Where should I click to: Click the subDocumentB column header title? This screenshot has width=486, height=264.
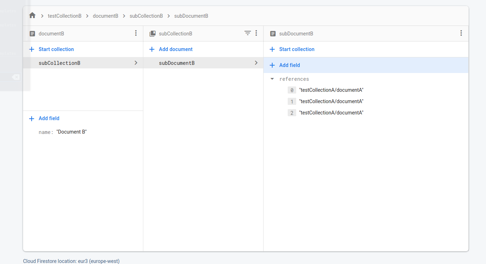coord(296,34)
